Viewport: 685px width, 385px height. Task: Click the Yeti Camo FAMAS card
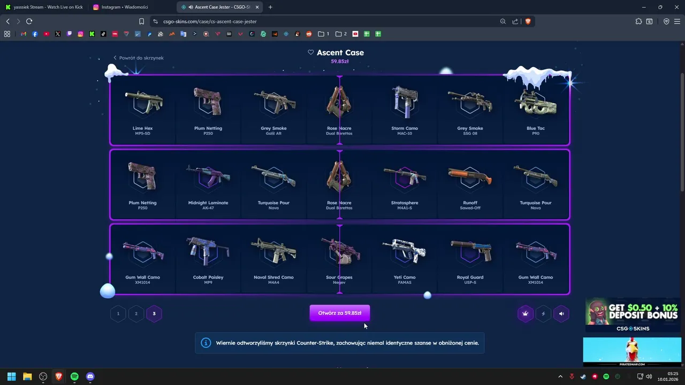pyautogui.click(x=405, y=259)
